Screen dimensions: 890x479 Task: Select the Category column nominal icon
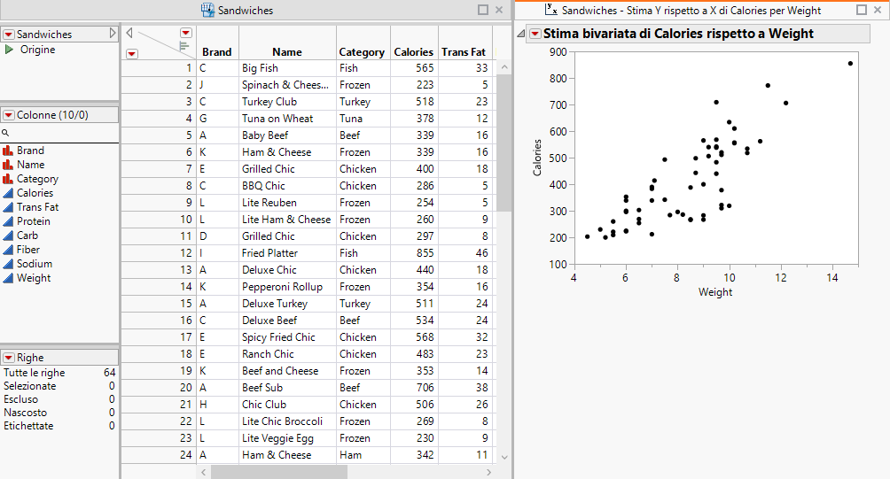pyautogui.click(x=8, y=179)
